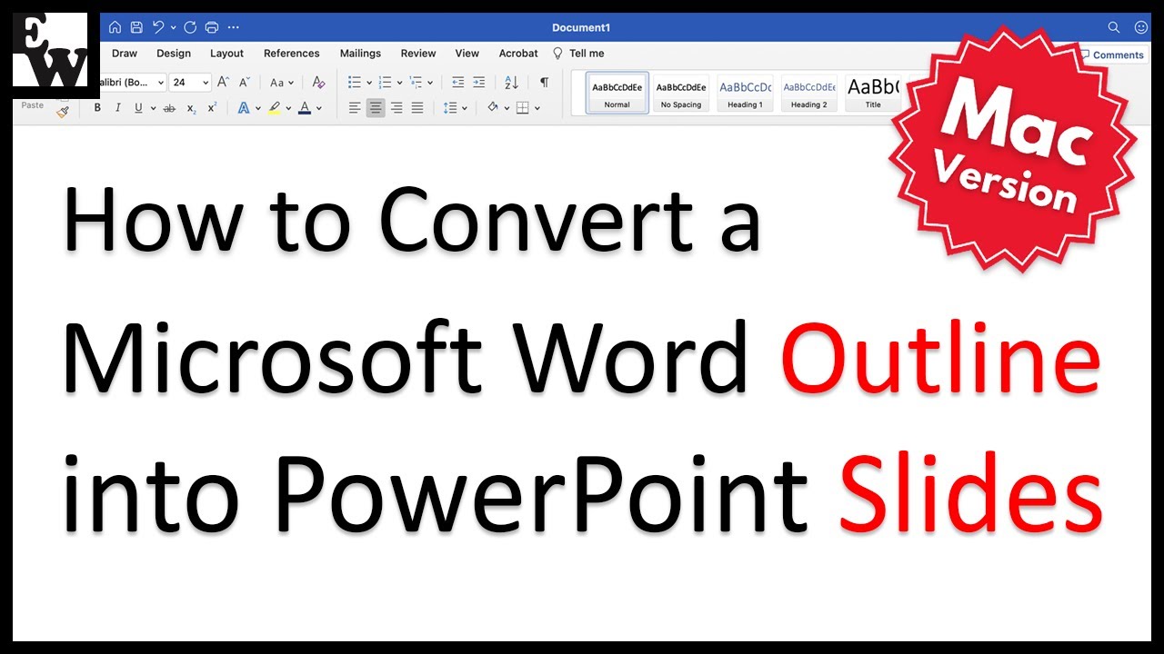Apply the yellow text highlight color
This screenshot has height=654, width=1164.
(x=275, y=108)
